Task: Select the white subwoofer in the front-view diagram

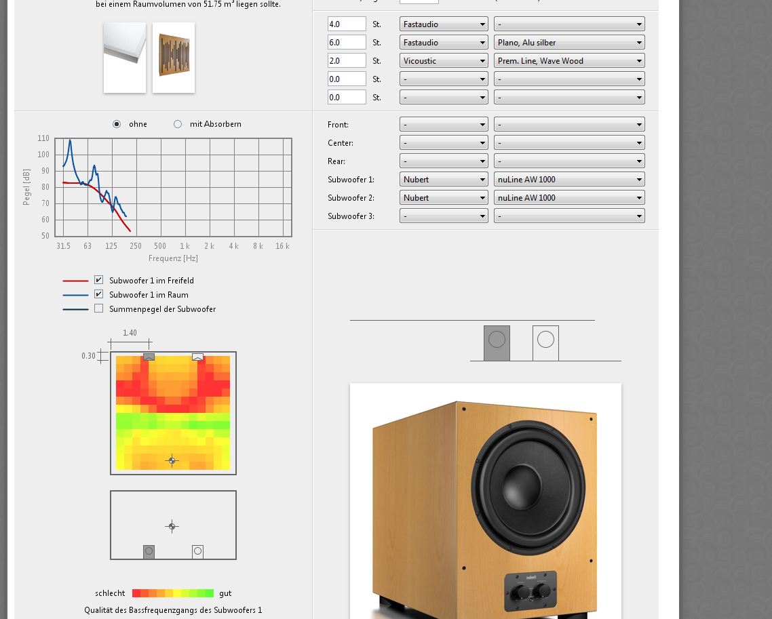Action: 545,343
